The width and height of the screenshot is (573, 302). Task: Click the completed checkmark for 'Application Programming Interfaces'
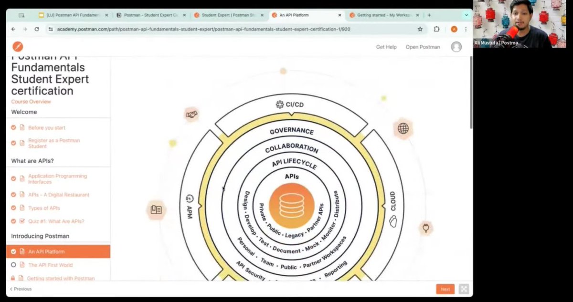[13, 179]
